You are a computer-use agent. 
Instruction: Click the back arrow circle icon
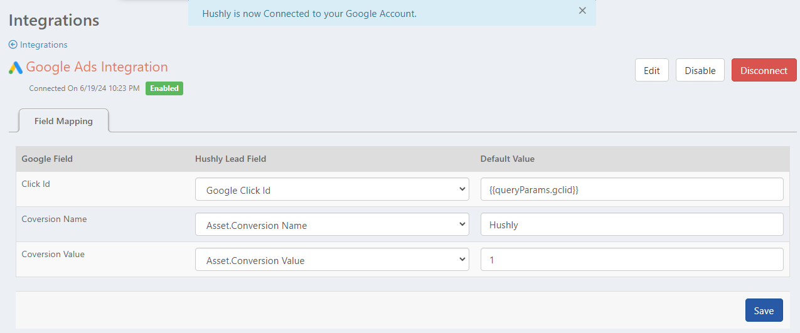pyautogui.click(x=13, y=45)
